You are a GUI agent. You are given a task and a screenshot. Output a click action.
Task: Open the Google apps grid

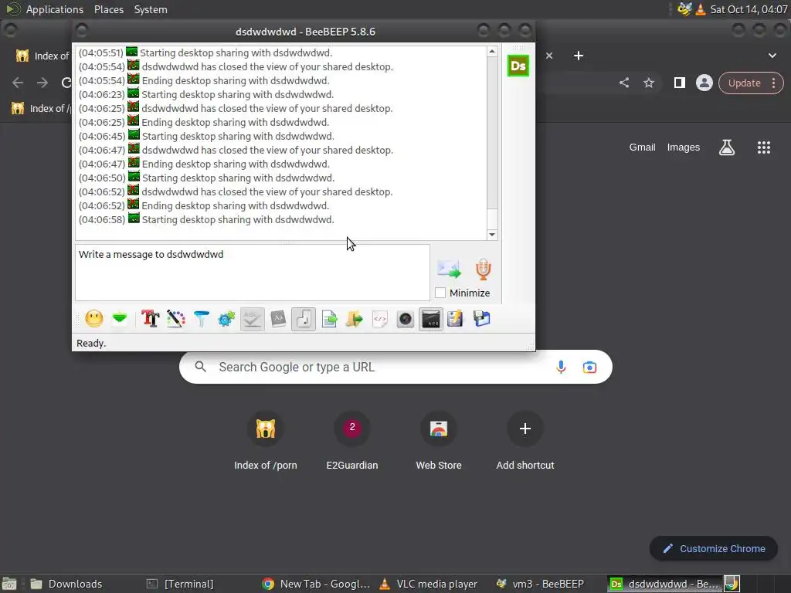(764, 147)
